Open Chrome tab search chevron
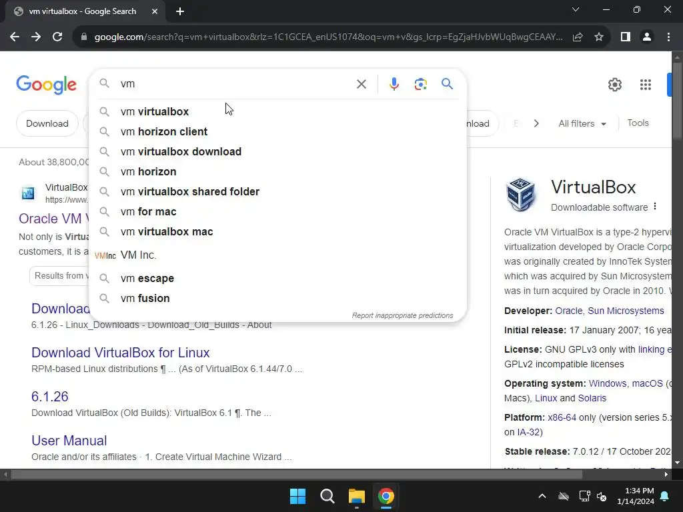Image resolution: width=683 pixels, height=512 pixels. pyautogui.click(x=576, y=9)
